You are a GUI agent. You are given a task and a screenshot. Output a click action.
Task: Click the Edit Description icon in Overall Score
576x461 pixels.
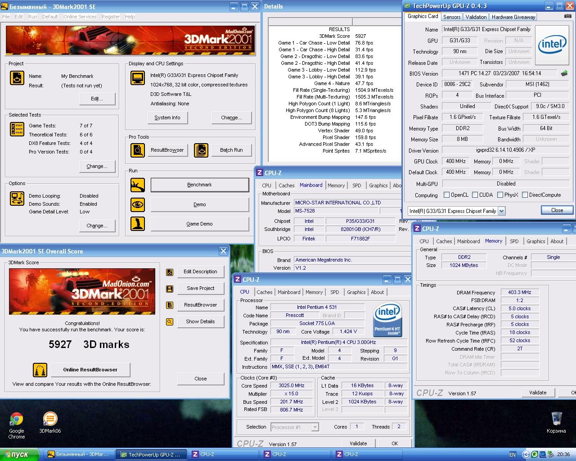170,272
